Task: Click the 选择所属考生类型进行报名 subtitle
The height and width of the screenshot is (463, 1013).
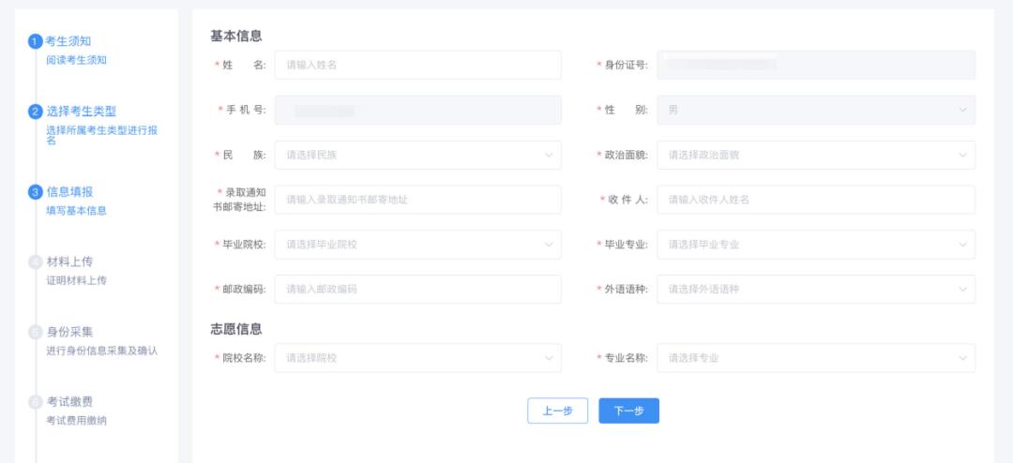Action: [101, 135]
